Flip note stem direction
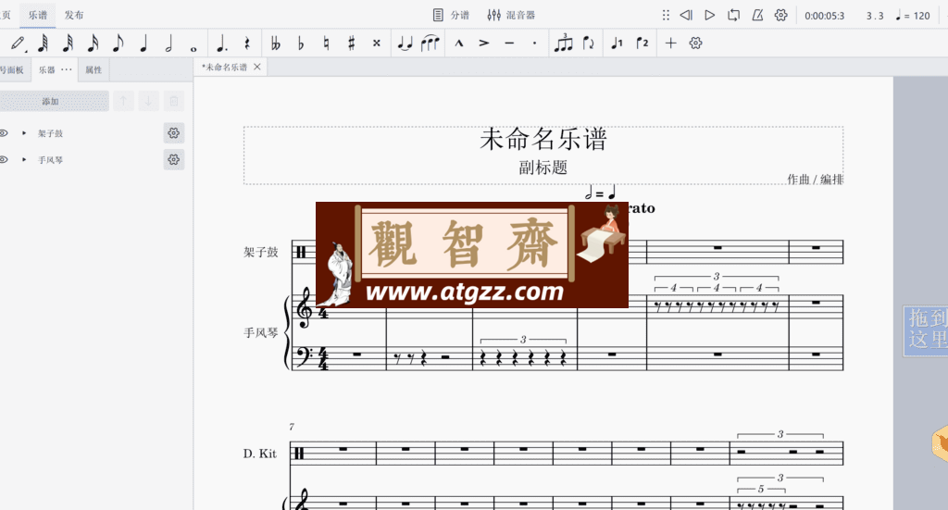 tap(588, 44)
